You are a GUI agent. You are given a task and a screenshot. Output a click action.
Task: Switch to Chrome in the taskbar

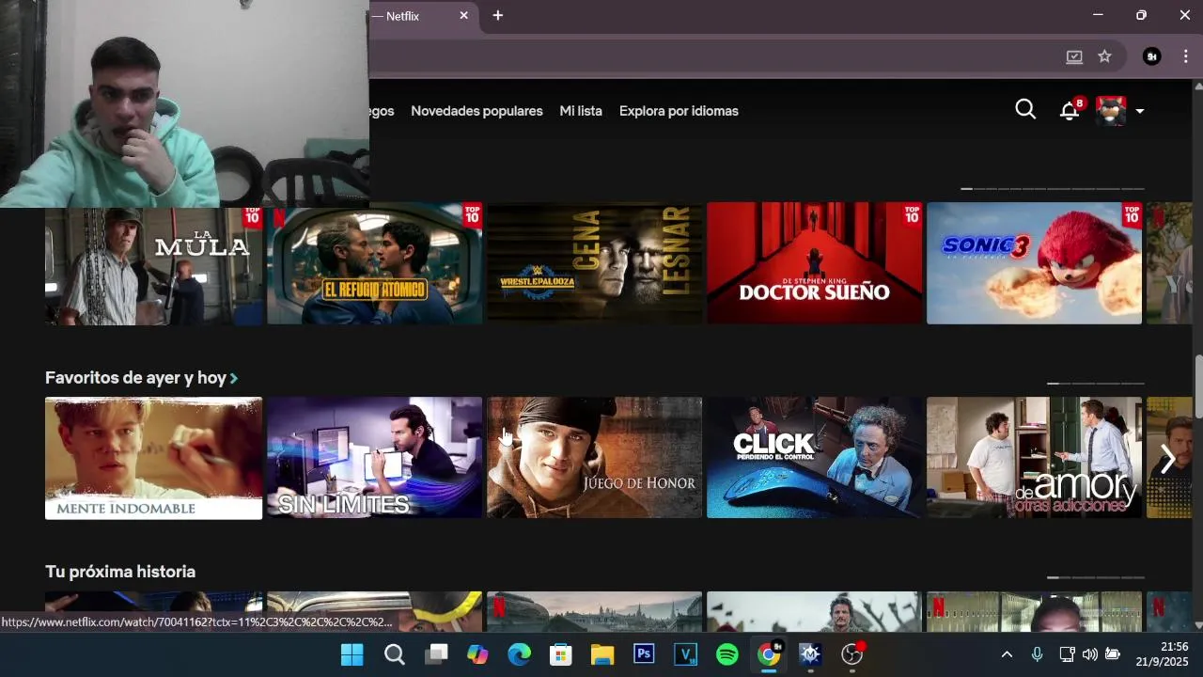[769, 654]
